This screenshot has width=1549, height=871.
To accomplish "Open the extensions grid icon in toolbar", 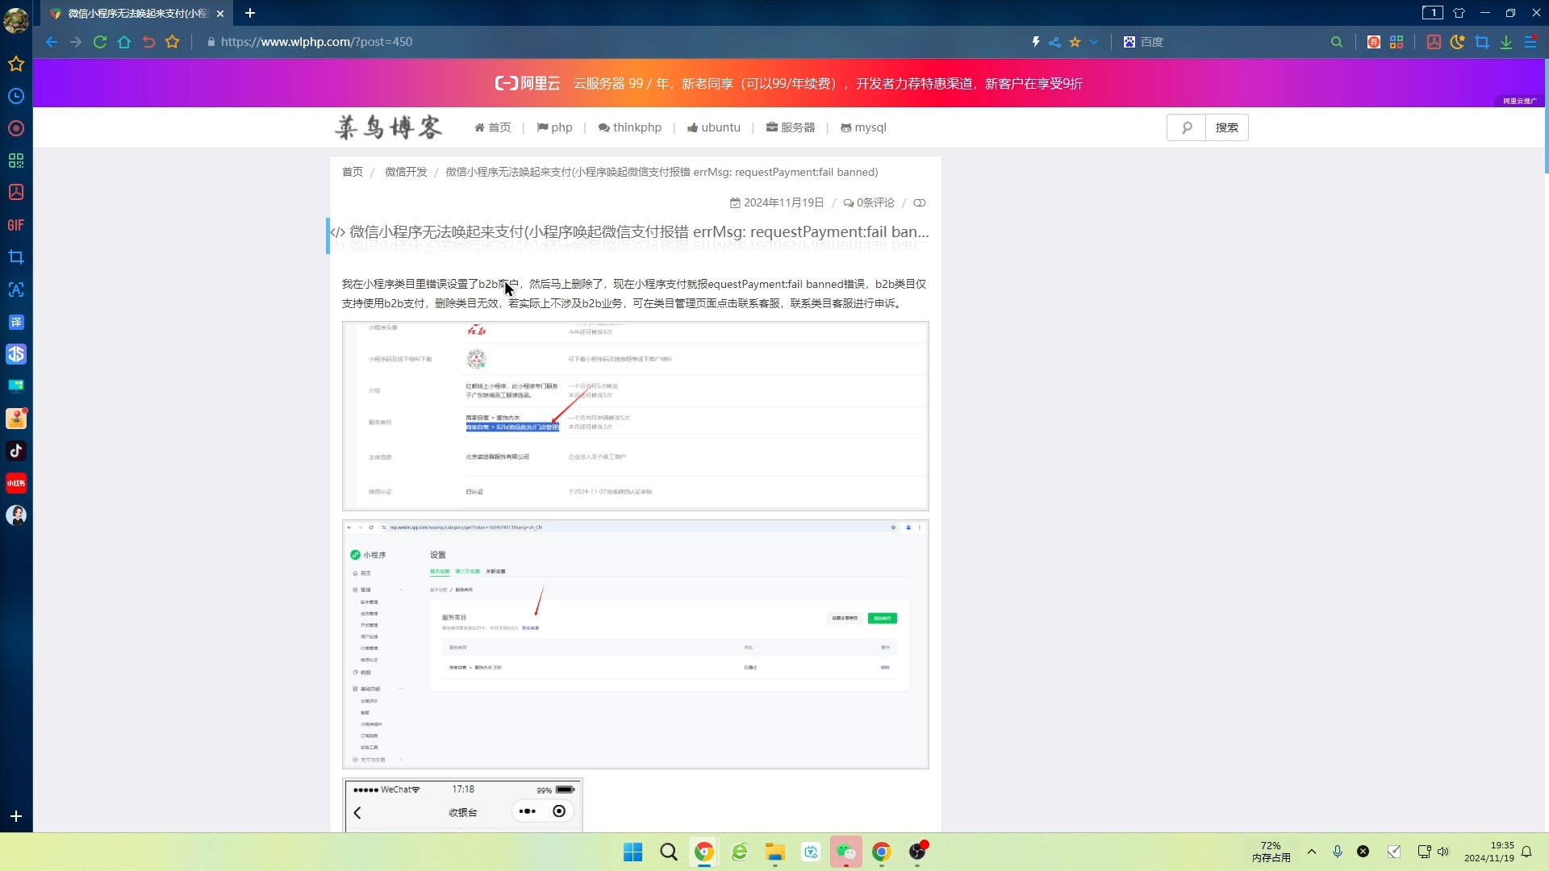I will 1397,42.
